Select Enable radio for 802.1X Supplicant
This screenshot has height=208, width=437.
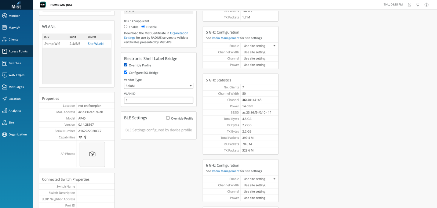pos(126,27)
